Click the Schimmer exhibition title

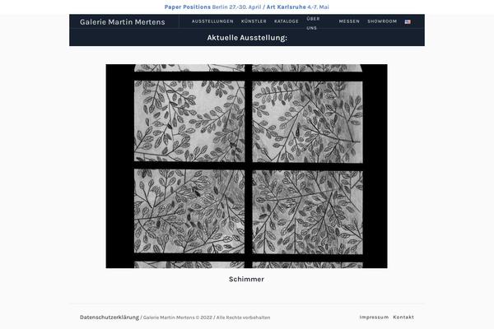(246, 280)
